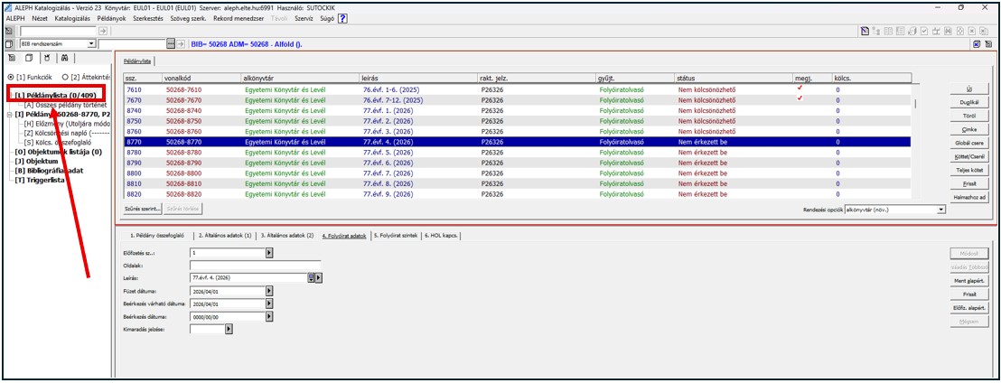Click the Duplikál button

(969, 102)
